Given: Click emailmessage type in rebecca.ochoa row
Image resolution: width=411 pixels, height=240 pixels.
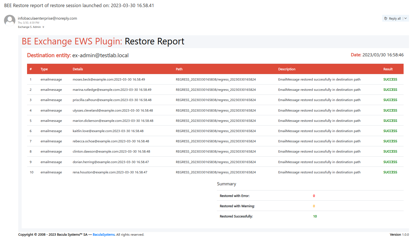Looking at the screenshot, I should tap(51, 141).
